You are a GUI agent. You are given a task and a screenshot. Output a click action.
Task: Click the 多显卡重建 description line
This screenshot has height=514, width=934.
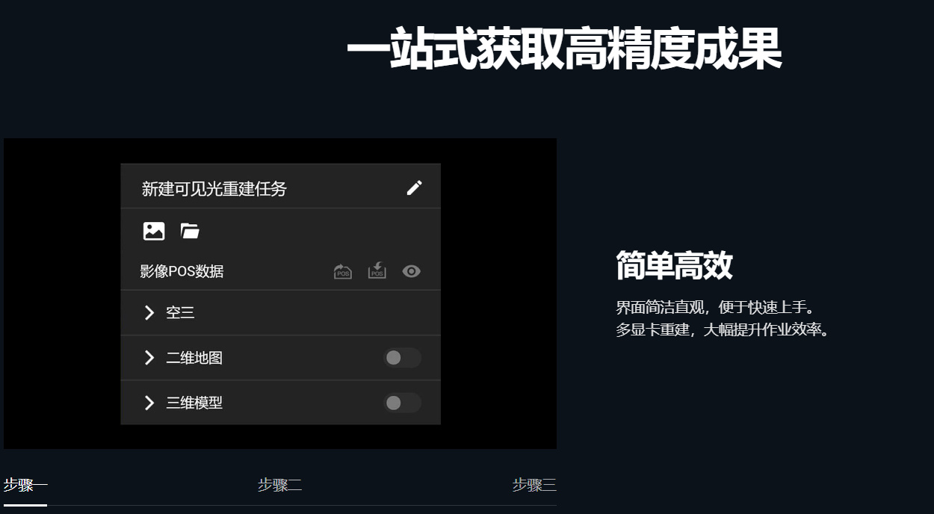(723, 329)
